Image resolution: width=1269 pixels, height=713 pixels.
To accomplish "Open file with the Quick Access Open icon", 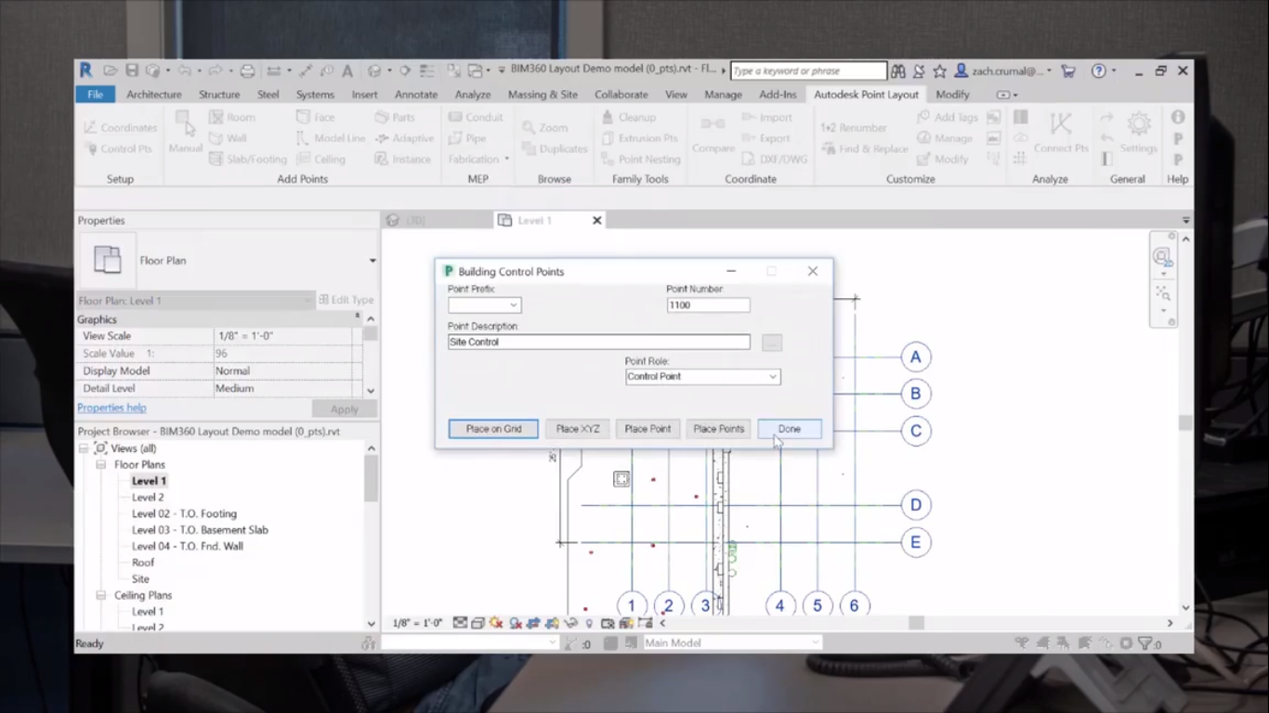I will coord(111,71).
